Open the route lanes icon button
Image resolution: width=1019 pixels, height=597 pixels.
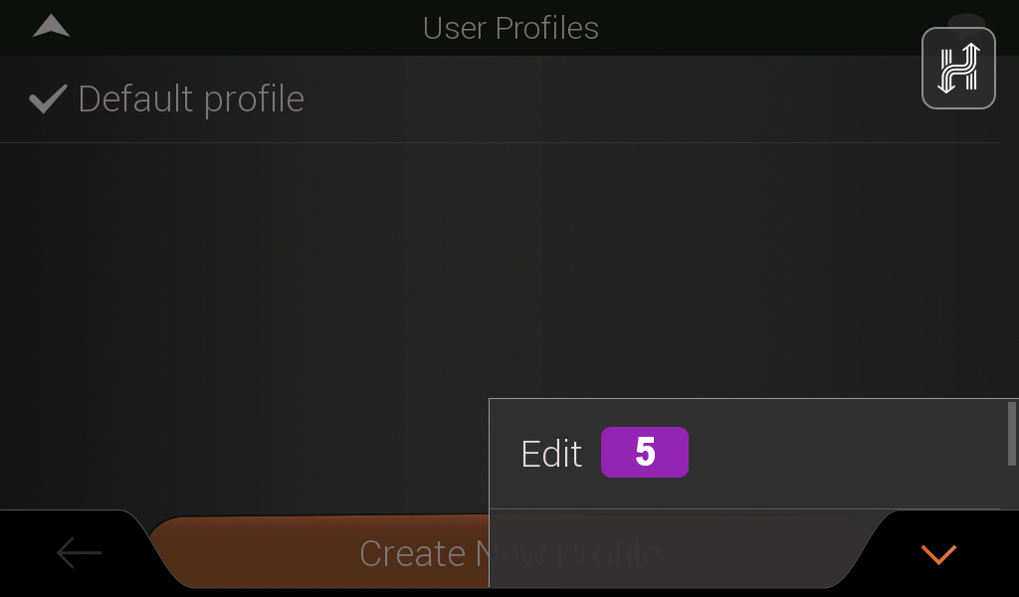click(x=958, y=69)
